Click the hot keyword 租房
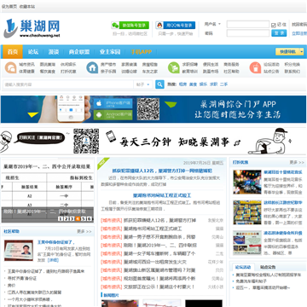307x307 pixels. tap(182, 84)
